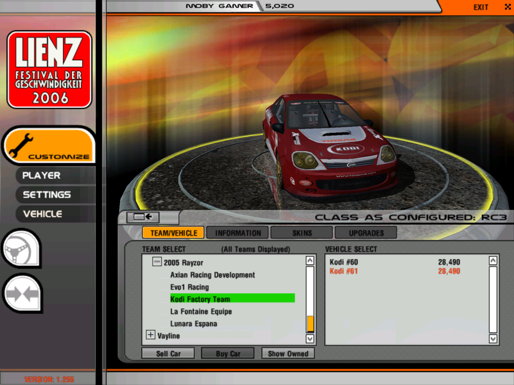Click the down arrow on the team list scrollbar
514x385 pixels.
[x=310, y=338]
